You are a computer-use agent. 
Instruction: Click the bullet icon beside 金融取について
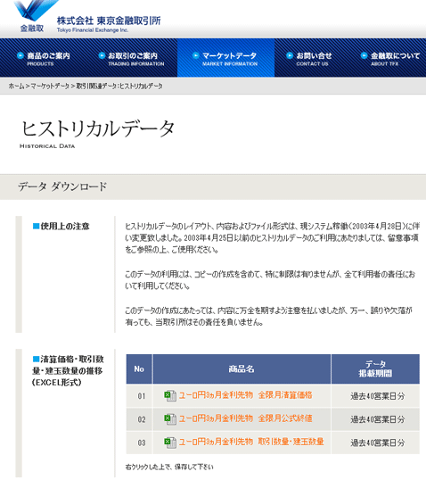[364, 55]
